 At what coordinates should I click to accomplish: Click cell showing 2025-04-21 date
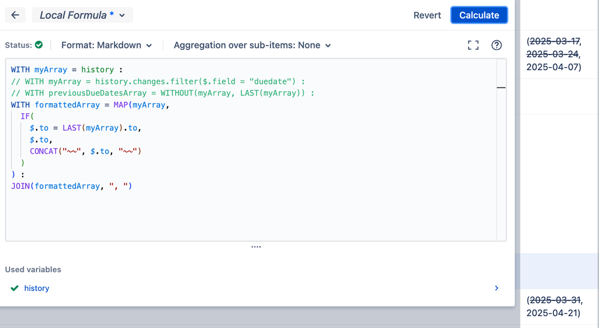(554, 306)
